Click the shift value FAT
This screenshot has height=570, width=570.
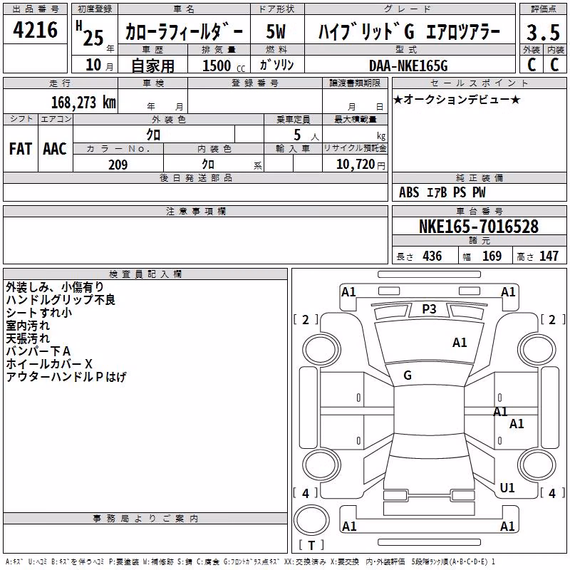[x=21, y=149]
